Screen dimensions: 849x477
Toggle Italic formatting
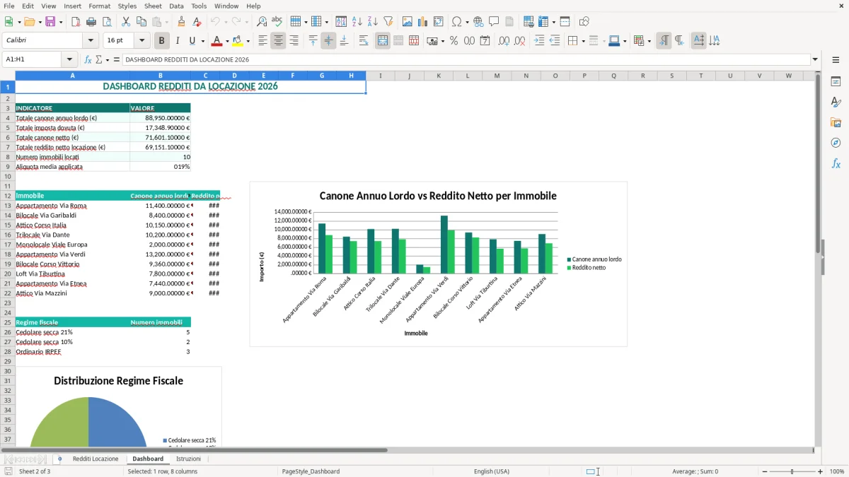pyautogui.click(x=178, y=40)
